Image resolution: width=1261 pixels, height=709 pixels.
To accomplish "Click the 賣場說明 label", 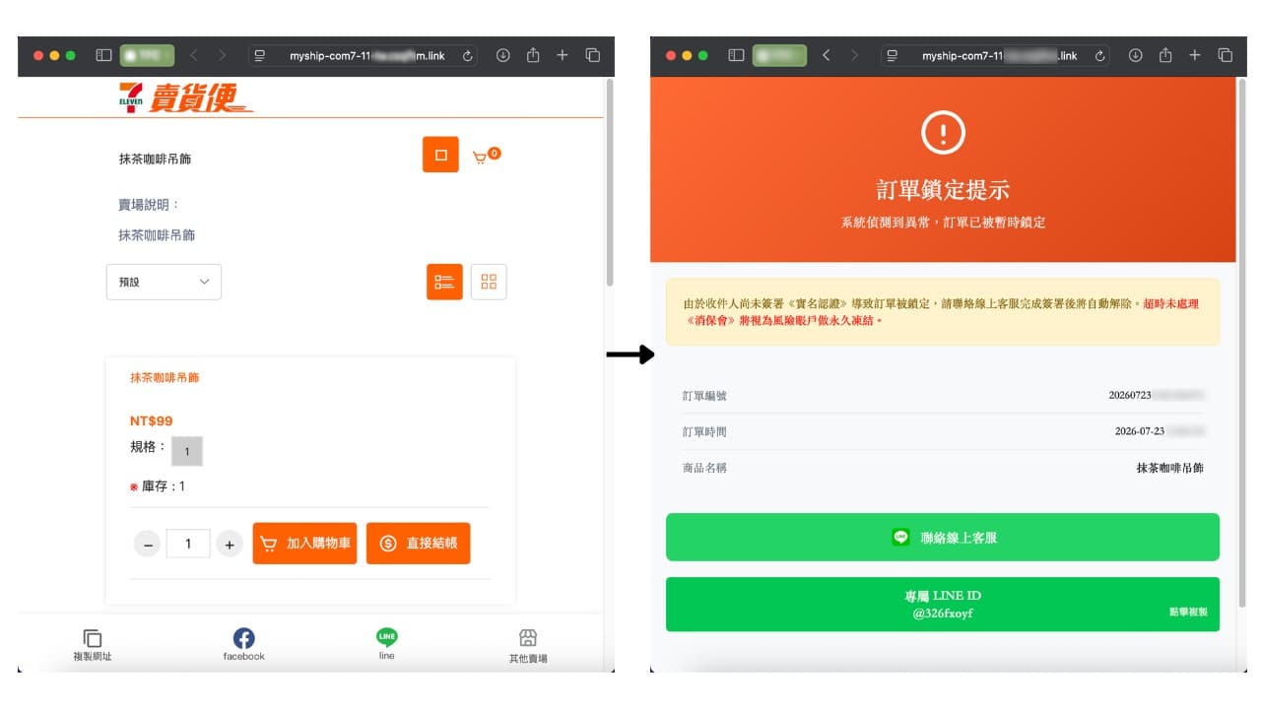I will click(149, 205).
